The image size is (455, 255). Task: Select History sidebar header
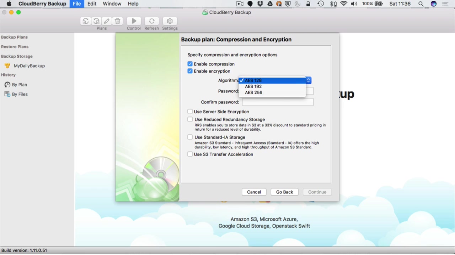pyautogui.click(x=8, y=75)
